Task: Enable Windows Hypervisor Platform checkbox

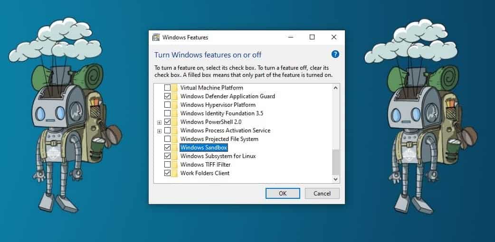Action: pyautogui.click(x=167, y=105)
